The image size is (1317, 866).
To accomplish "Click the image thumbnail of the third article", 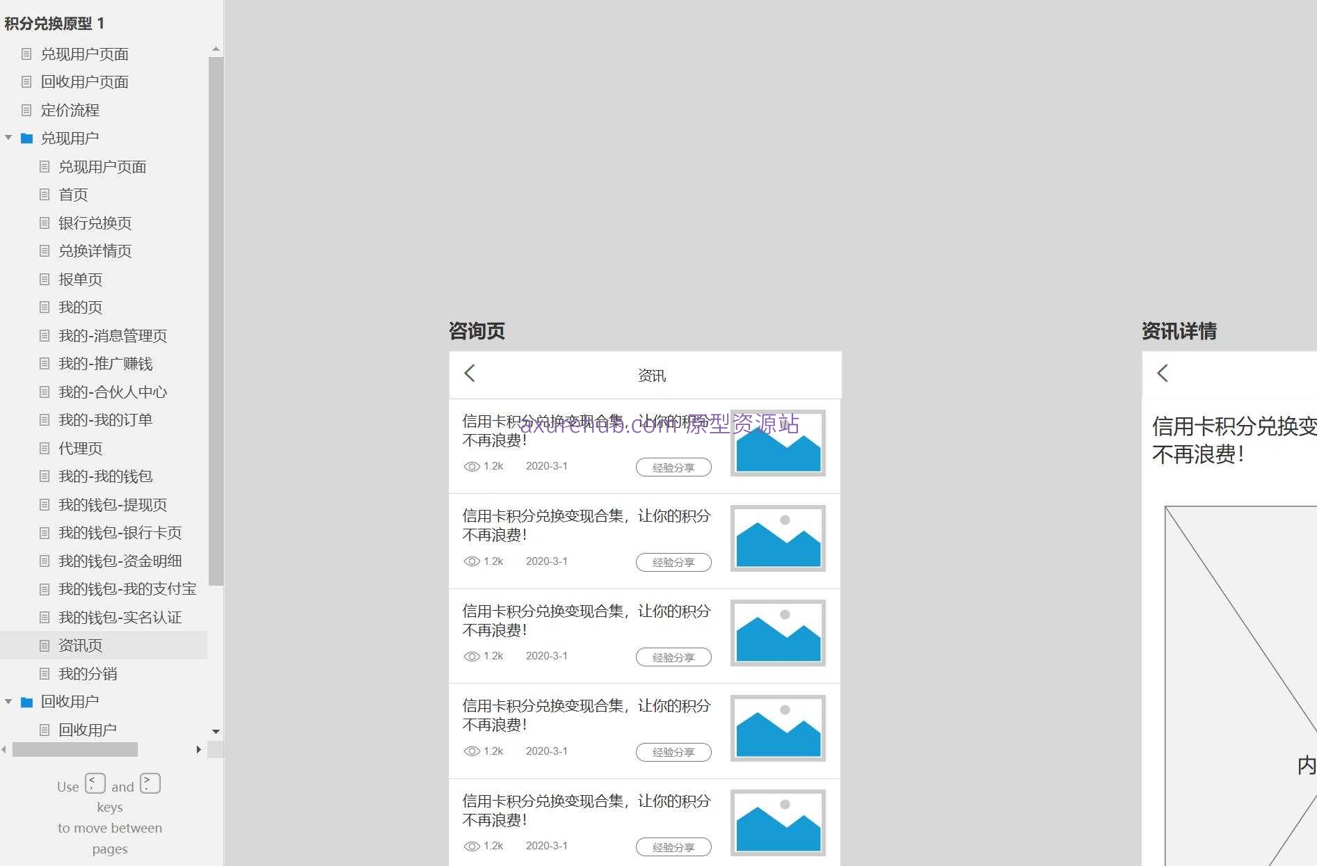I will pyautogui.click(x=777, y=632).
